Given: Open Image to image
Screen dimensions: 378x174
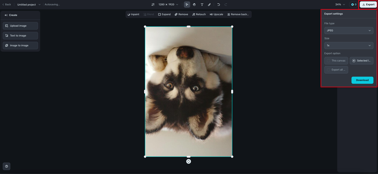Looking at the screenshot, I should pyautogui.click(x=20, y=45).
